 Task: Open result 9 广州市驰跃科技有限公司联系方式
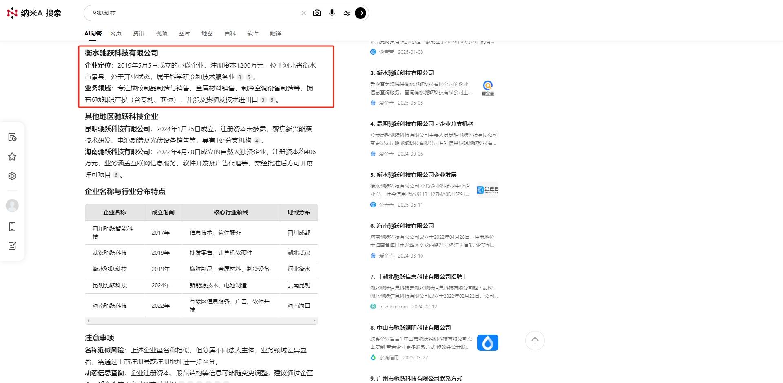pyautogui.click(x=416, y=379)
